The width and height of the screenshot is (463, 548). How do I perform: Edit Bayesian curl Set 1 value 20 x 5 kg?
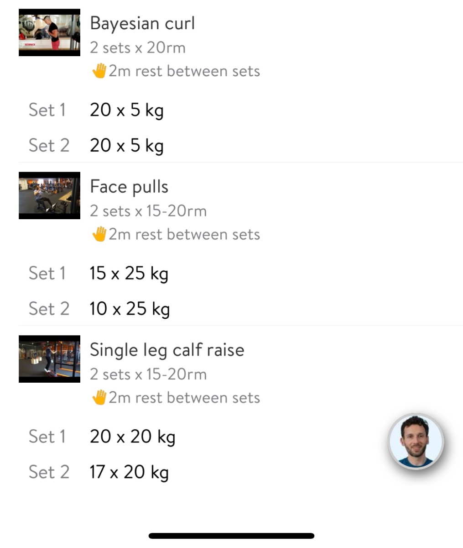coord(126,110)
